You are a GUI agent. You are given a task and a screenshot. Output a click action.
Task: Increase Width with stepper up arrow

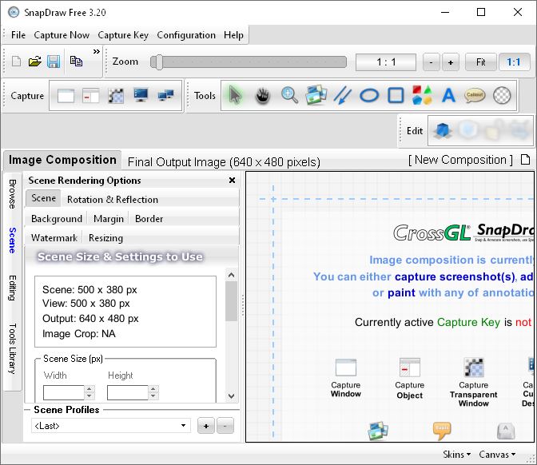tap(89, 388)
